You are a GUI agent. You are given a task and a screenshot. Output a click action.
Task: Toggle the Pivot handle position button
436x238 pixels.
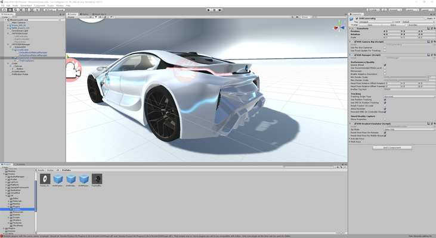tap(49, 10)
